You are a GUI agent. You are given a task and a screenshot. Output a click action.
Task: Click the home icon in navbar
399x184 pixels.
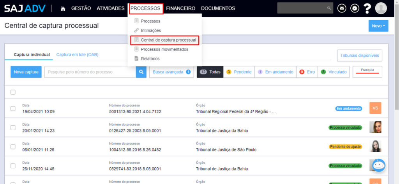click(63, 9)
